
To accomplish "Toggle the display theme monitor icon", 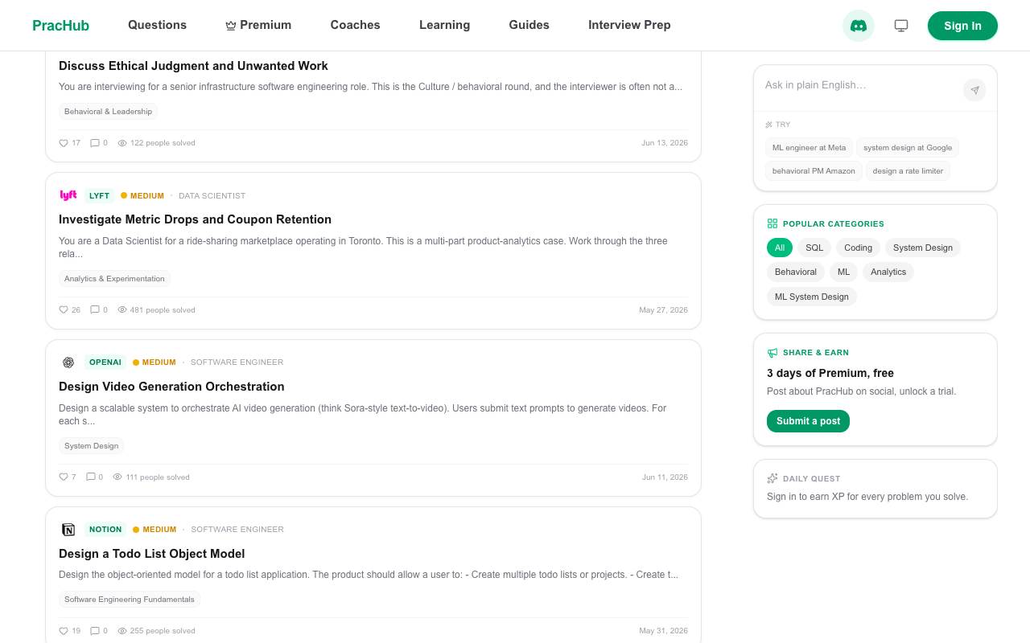I will click(x=901, y=26).
